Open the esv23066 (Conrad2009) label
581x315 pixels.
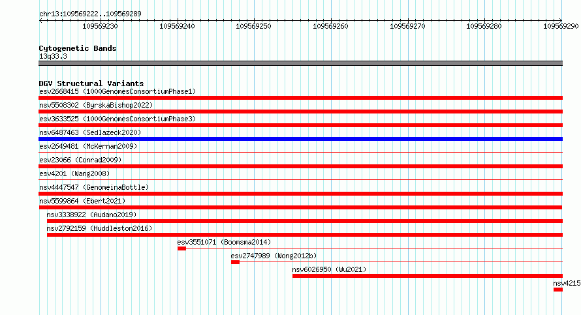[80, 160]
